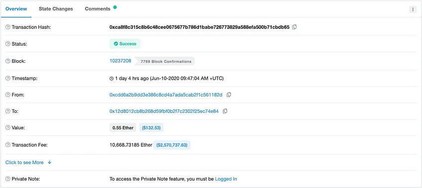This screenshot has height=188, width=422.
Task: Open the three-dot options menu
Action: 413,9
